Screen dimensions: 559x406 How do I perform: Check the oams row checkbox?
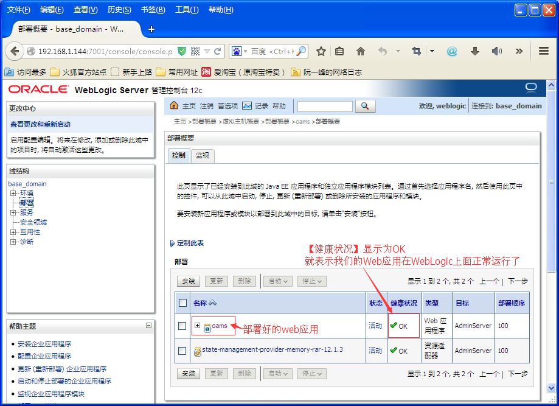click(182, 326)
